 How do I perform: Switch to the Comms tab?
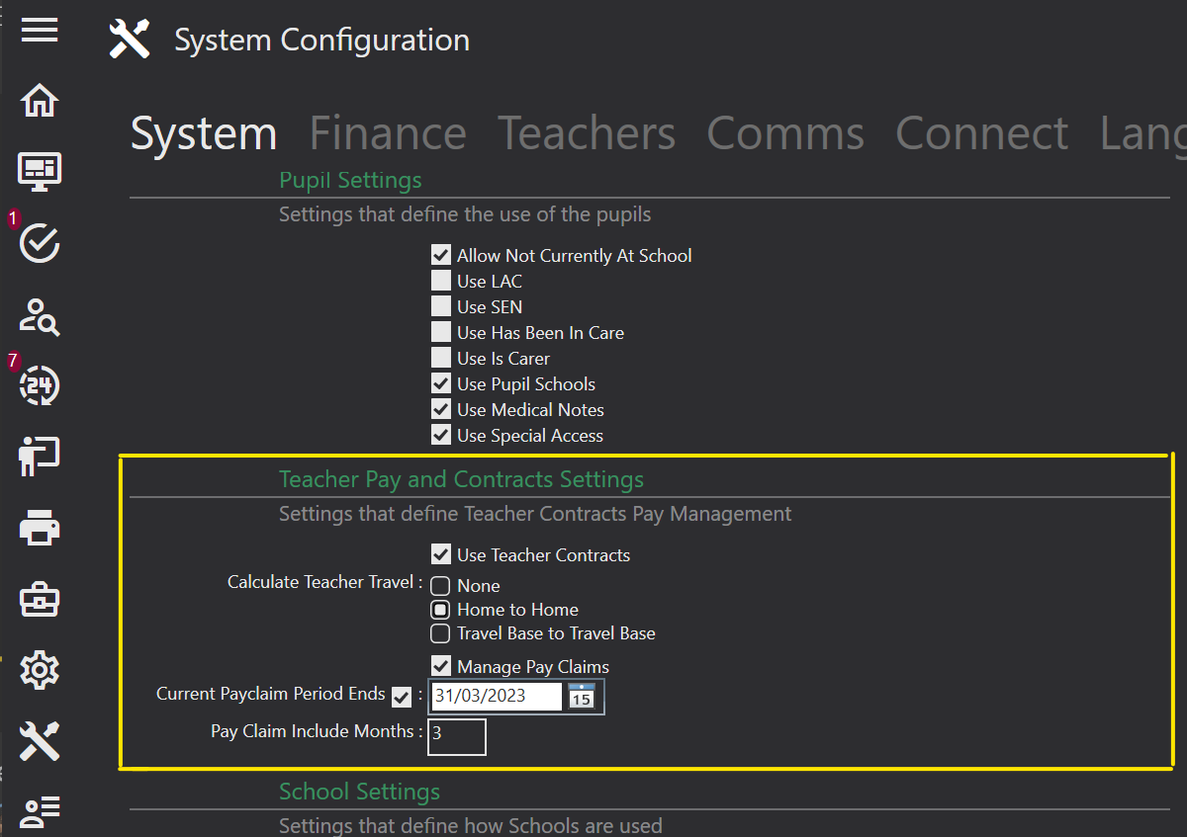pyautogui.click(x=785, y=133)
